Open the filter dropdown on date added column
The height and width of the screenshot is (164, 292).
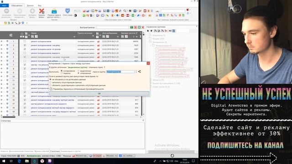pyautogui.click(x=118, y=36)
